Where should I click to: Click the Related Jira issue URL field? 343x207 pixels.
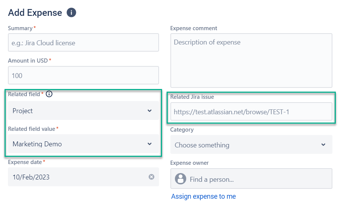(251, 112)
